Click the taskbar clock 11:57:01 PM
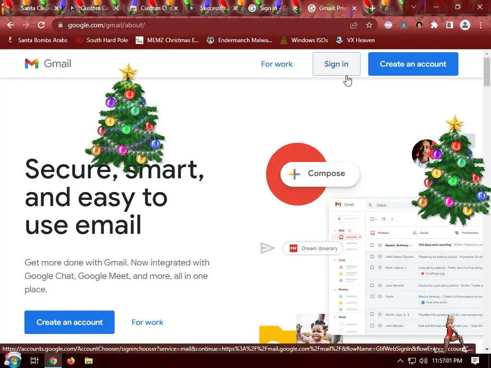This screenshot has height=368, width=491. click(447, 361)
